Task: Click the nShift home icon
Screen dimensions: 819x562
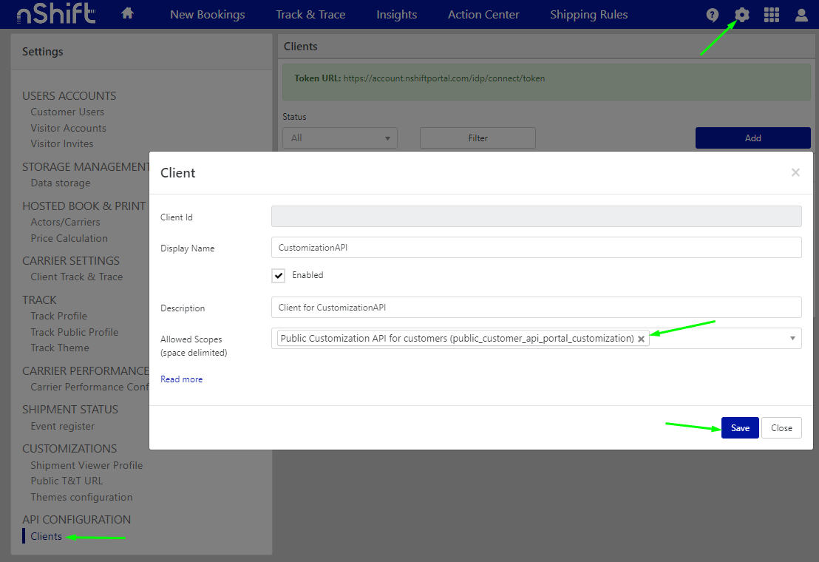Action: click(127, 13)
